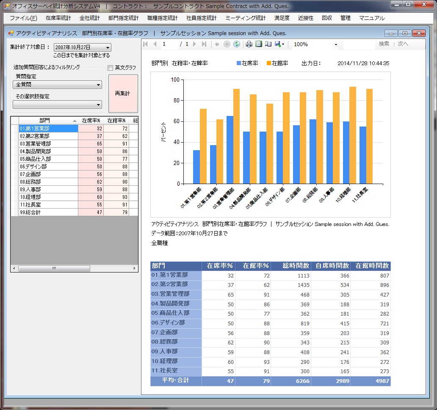
Task: Open the 100% zoom level dropdown
Action: [x=336, y=44]
